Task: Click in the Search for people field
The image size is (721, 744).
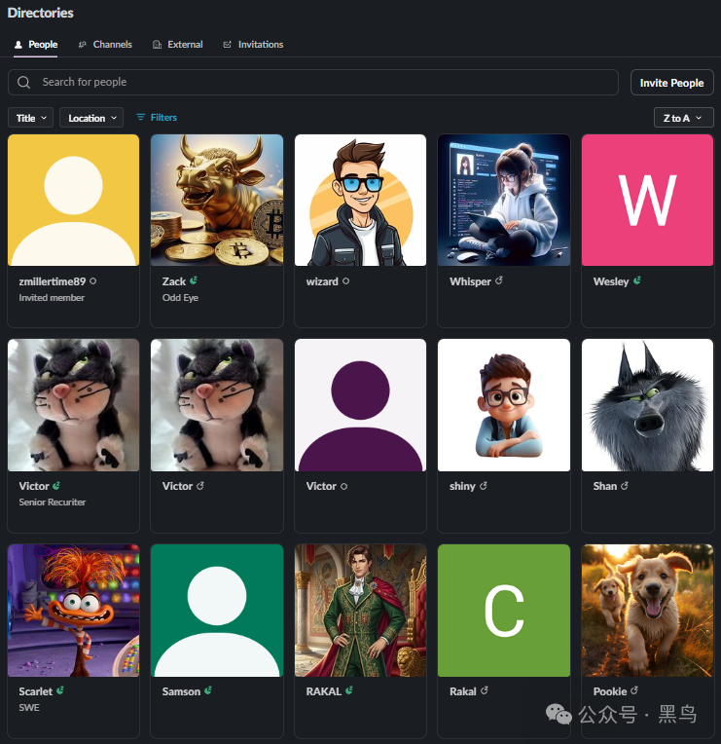Action: click(x=313, y=83)
